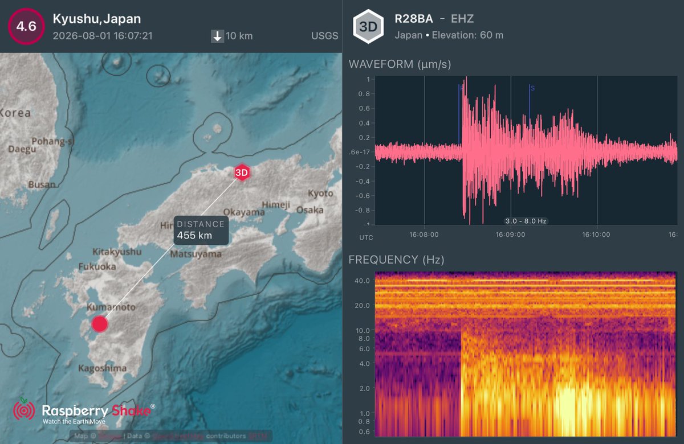
Task: Click the 16:10:00 time axis label
Action: pos(597,235)
